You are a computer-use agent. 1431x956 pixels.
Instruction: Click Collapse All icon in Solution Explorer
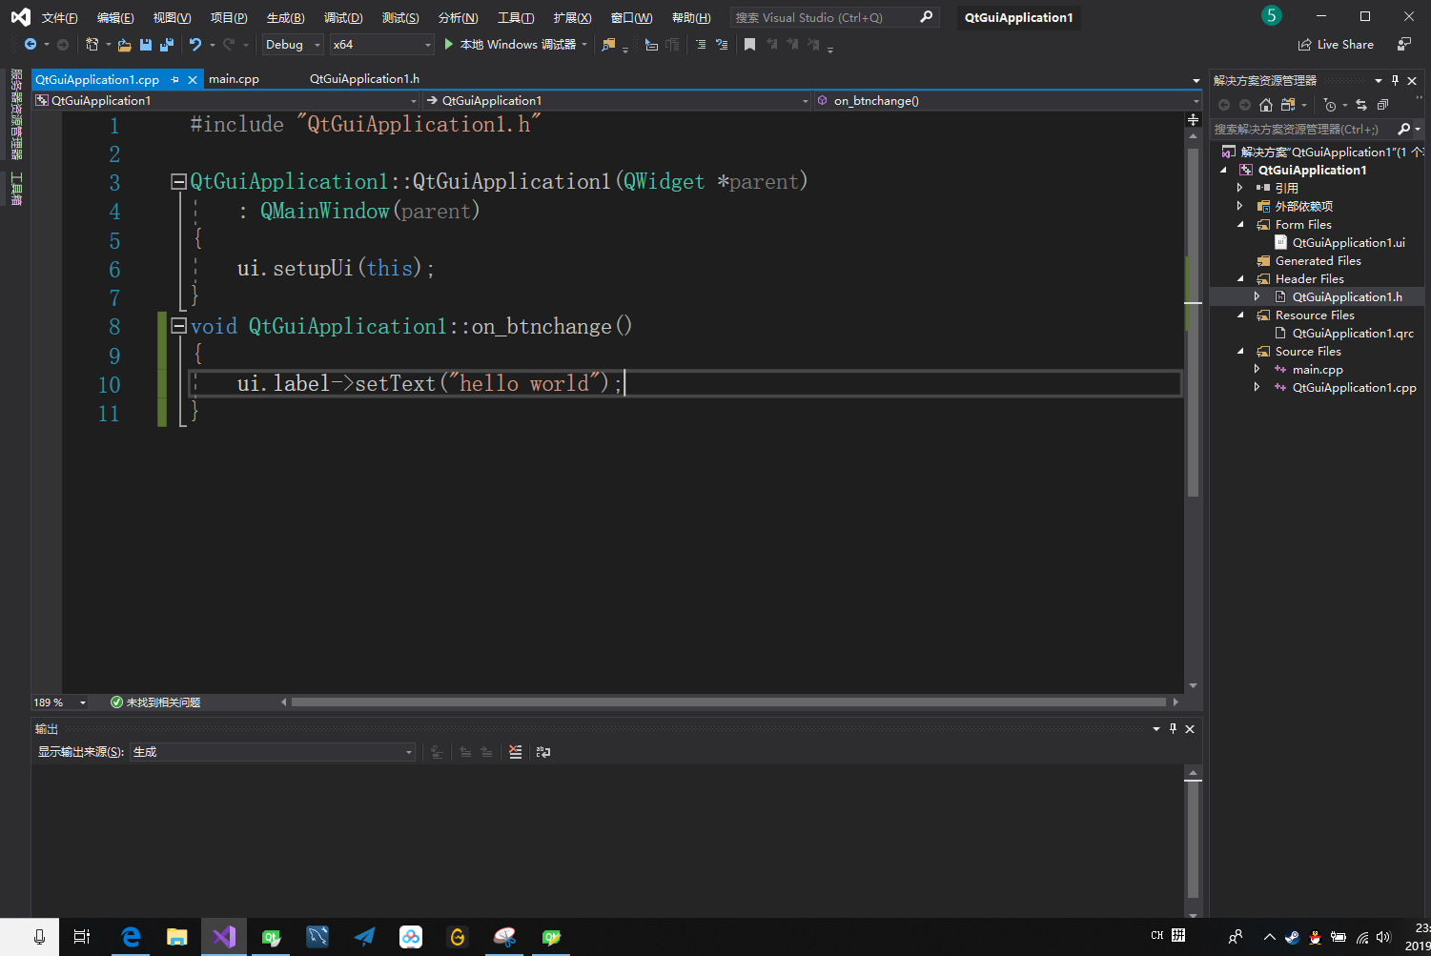[1382, 105]
